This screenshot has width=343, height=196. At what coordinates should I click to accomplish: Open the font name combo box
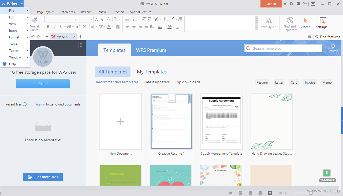(61, 19)
